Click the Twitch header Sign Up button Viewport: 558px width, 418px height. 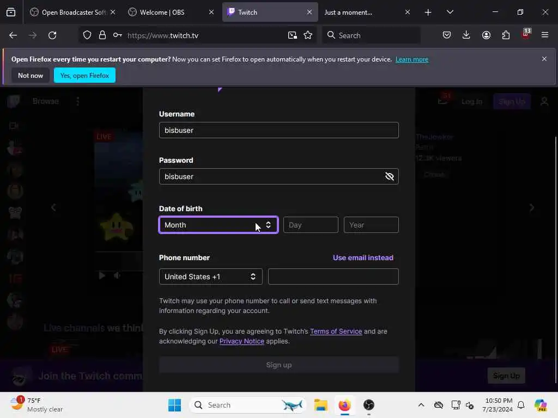coord(512,102)
